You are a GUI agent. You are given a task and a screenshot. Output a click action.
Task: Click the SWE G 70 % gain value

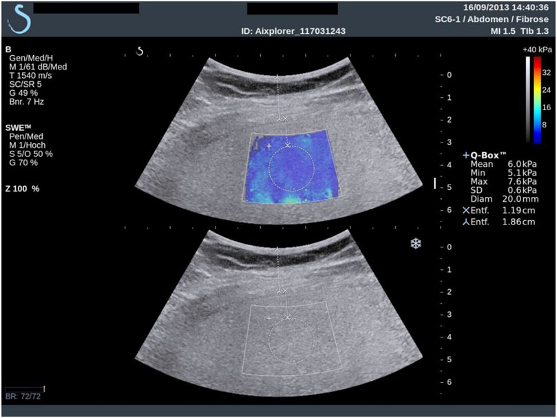pyautogui.click(x=23, y=163)
